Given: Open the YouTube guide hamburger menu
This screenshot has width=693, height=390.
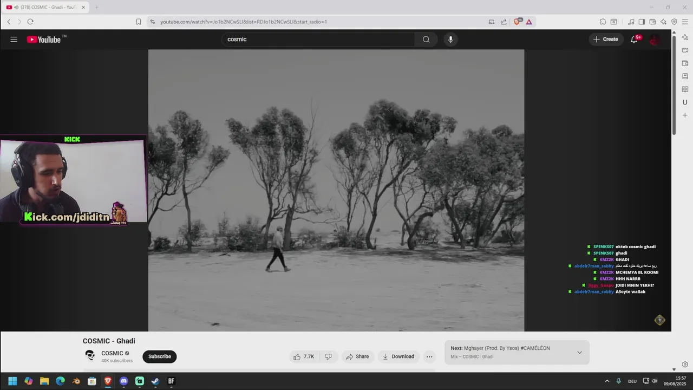Looking at the screenshot, I should click(14, 39).
